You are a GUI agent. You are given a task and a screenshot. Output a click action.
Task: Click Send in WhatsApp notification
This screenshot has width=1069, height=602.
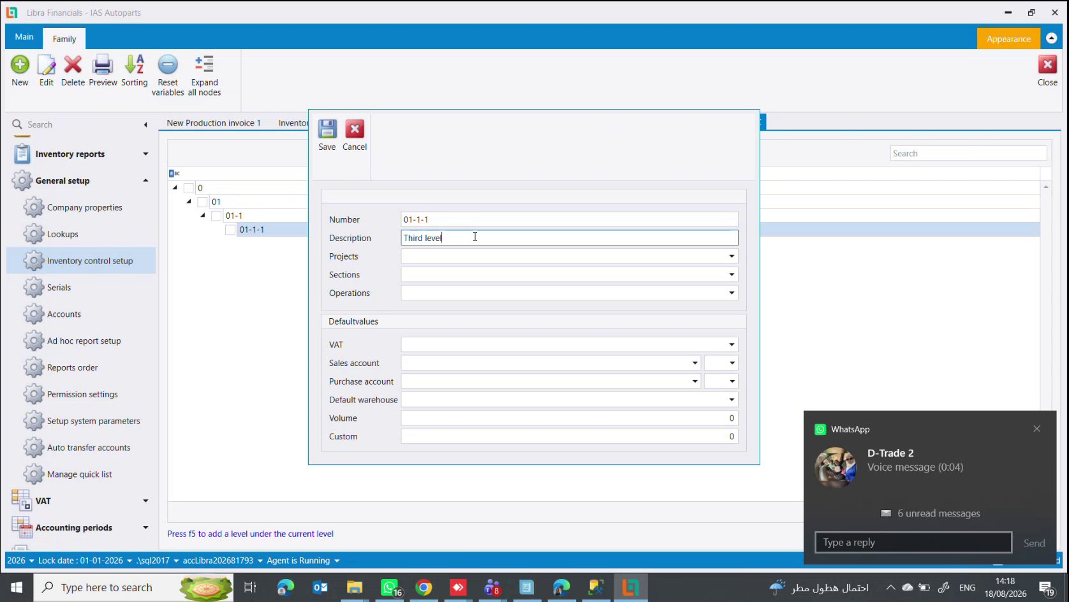pyautogui.click(x=1034, y=543)
